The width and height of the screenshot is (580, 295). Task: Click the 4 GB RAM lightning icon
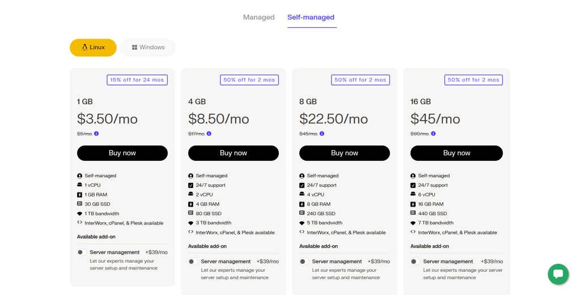190,204
